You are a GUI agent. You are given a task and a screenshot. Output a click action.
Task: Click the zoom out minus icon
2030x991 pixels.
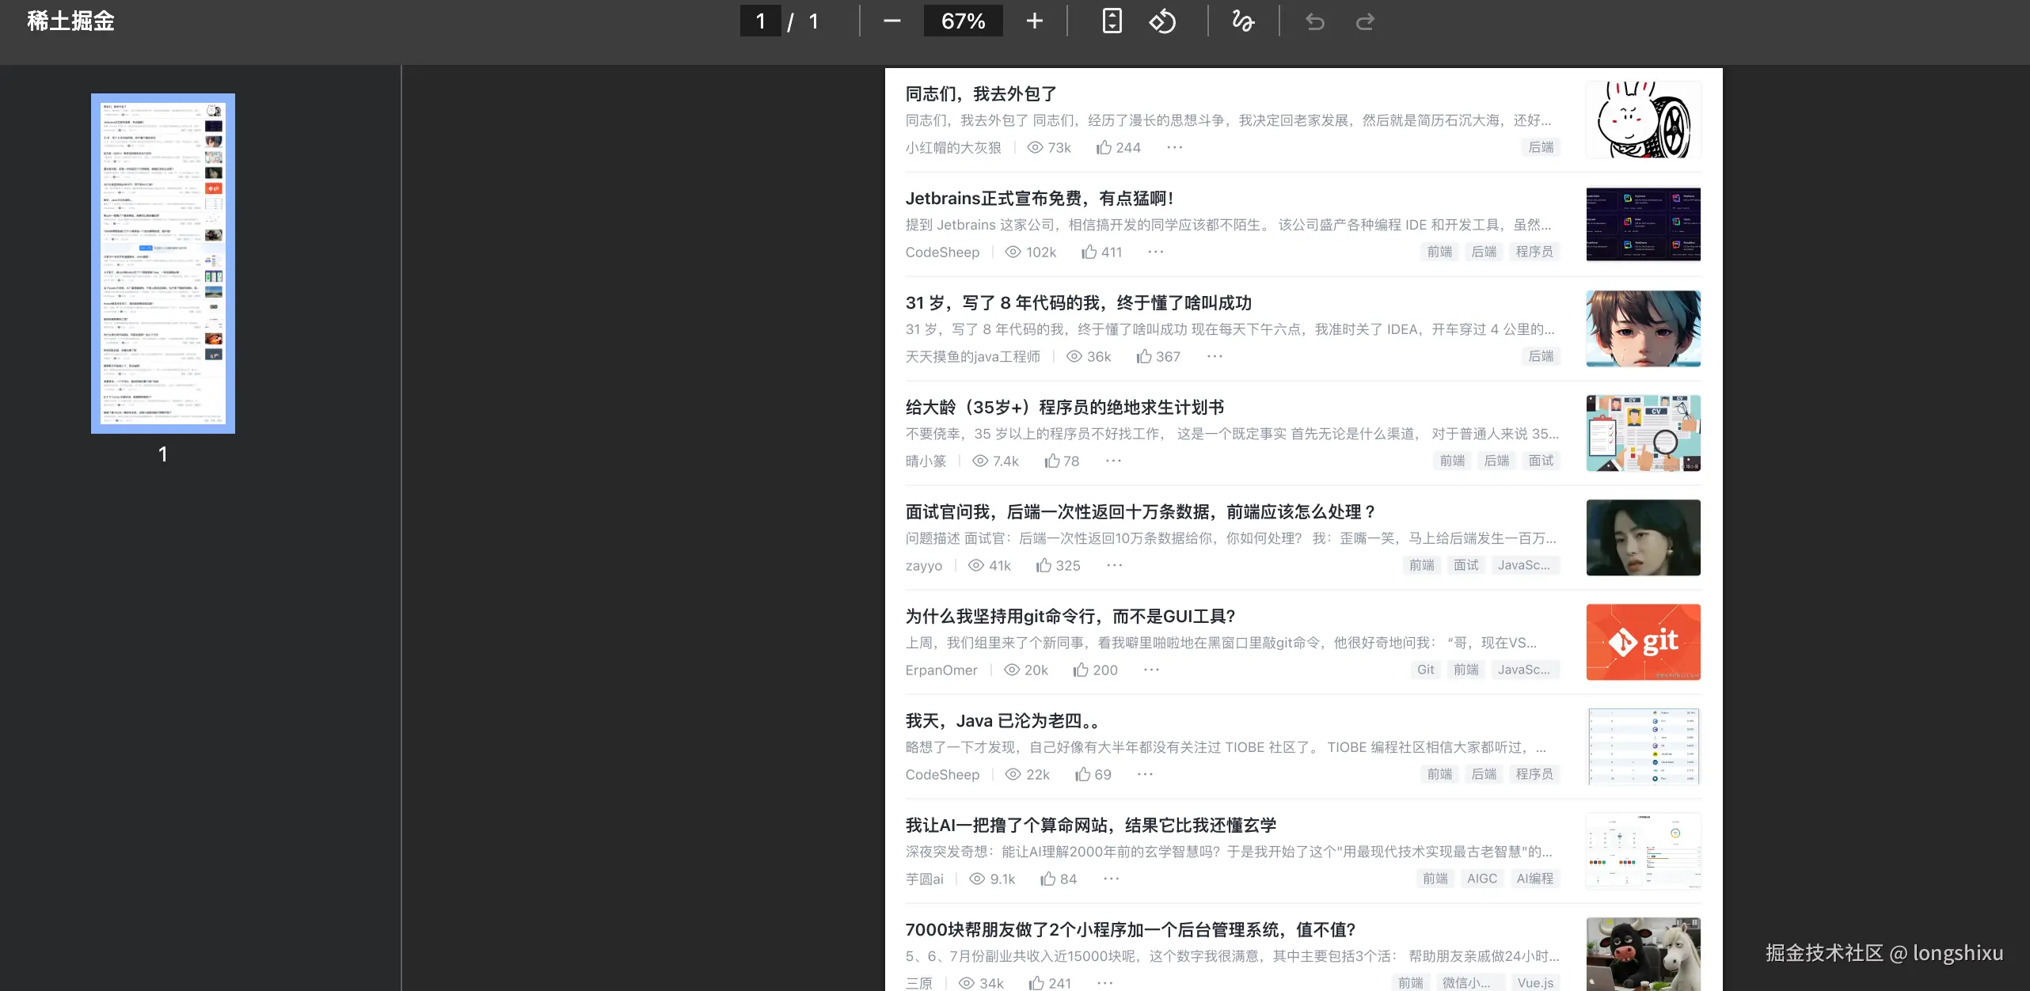891,21
